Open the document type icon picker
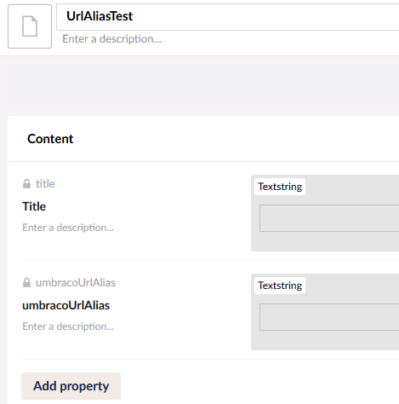The width and height of the screenshot is (399, 404). [30, 26]
